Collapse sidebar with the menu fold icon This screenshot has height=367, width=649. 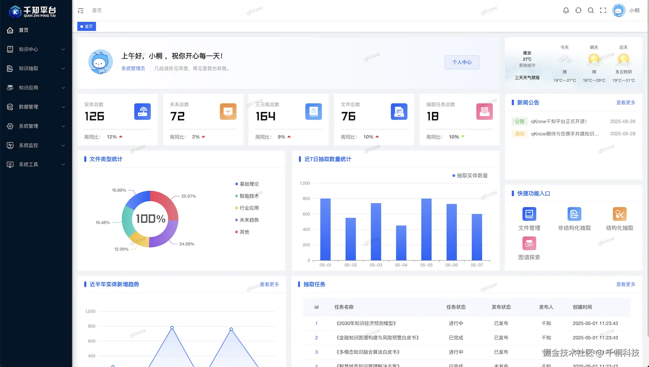pyautogui.click(x=80, y=11)
